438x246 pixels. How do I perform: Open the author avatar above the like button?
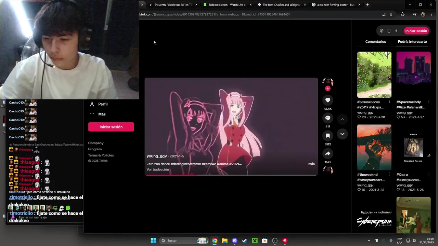click(x=328, y=82)
